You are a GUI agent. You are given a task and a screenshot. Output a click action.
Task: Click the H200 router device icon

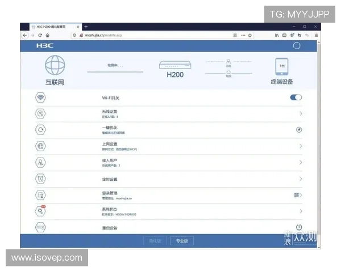point(175,65)
